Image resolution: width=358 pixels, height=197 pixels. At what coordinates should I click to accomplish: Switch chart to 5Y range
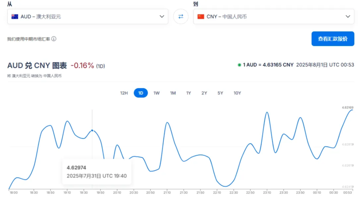220,93
